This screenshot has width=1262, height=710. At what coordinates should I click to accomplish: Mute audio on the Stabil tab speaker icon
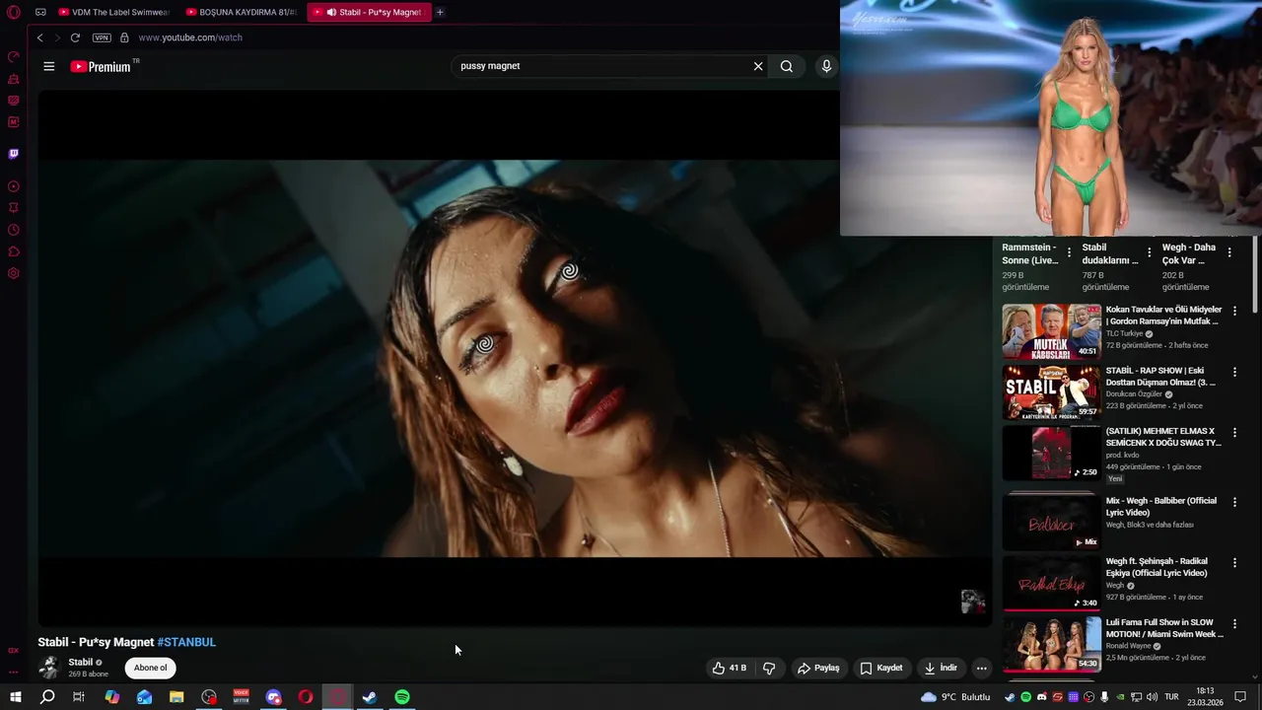click(331, 12)
